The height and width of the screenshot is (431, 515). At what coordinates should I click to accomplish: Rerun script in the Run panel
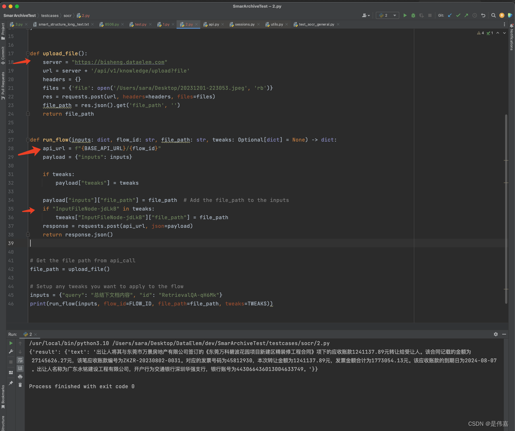pyautogui.click(x=11, y=343)
